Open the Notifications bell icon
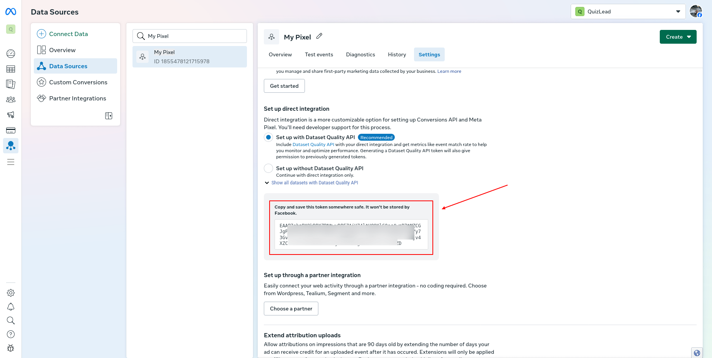Viewport: 712px width, 358px height. pyautogui.click(x=11, y=307)
